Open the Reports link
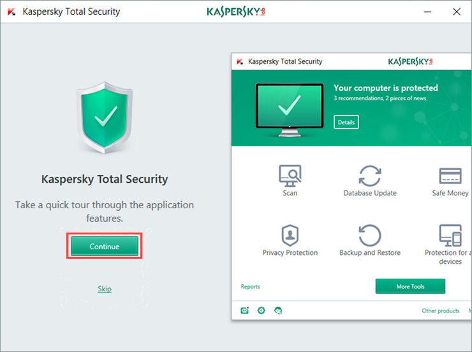The image size is (472, 352). tap(250, 287)
